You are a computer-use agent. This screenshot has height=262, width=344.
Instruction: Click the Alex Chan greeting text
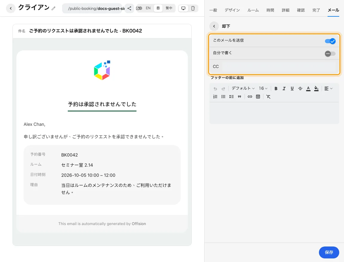point(34,124)
